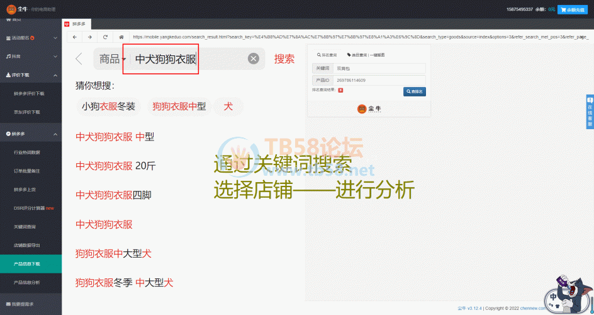The image size is (594, 315).
Task: Click the browser forward arrow icon
Action: 90,37
